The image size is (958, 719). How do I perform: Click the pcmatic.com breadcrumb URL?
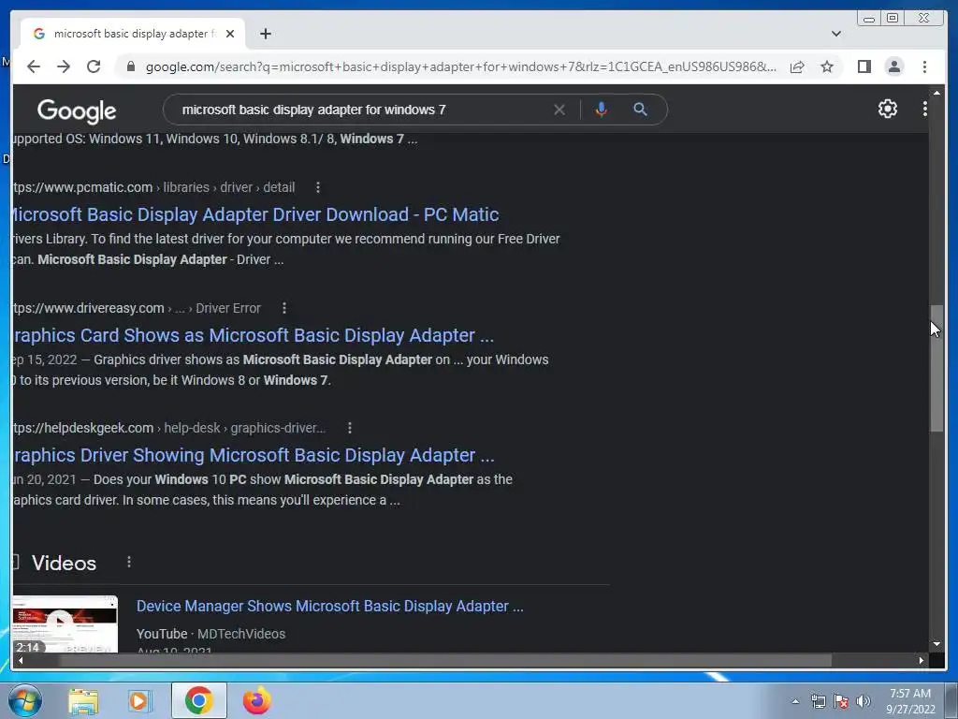click(x=153, y=187)
